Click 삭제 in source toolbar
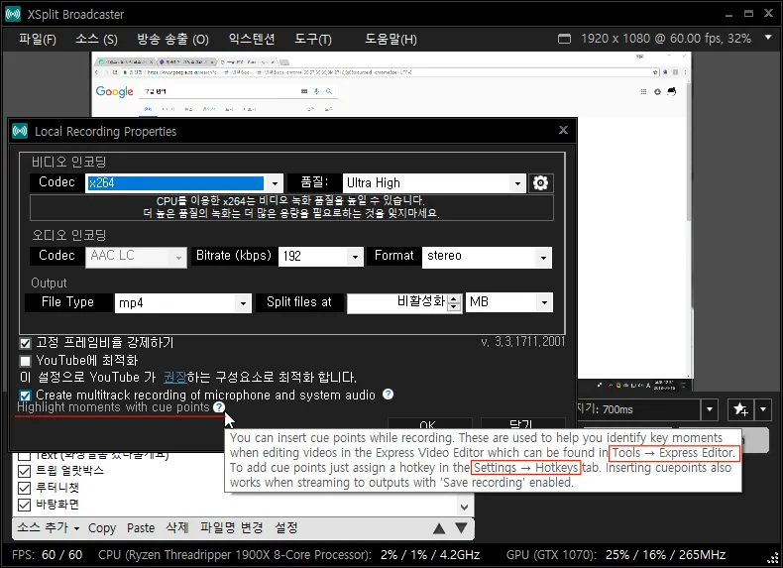The image size is (783, 568). [177, 527]
